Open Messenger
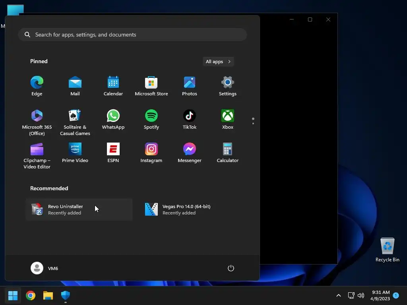The image size is (407, 305). [190, 153]
